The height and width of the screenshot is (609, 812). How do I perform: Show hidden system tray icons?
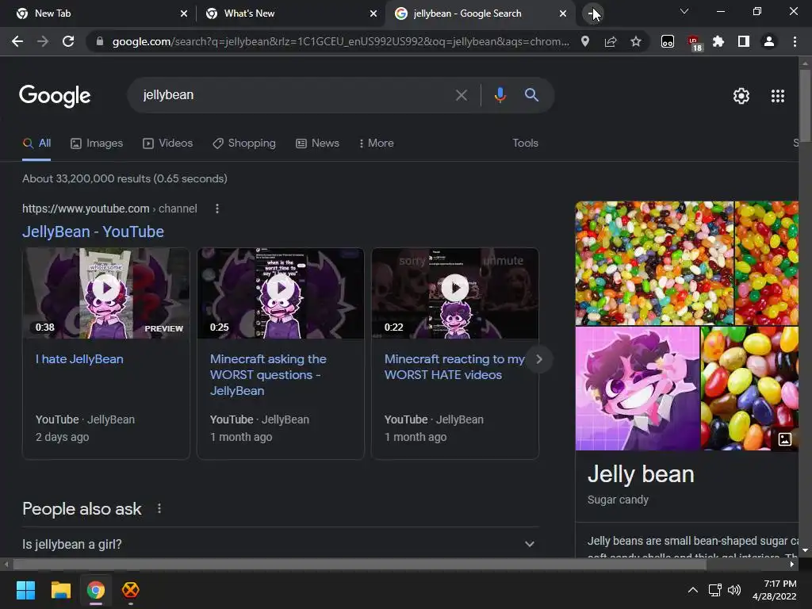pos(692,590)
